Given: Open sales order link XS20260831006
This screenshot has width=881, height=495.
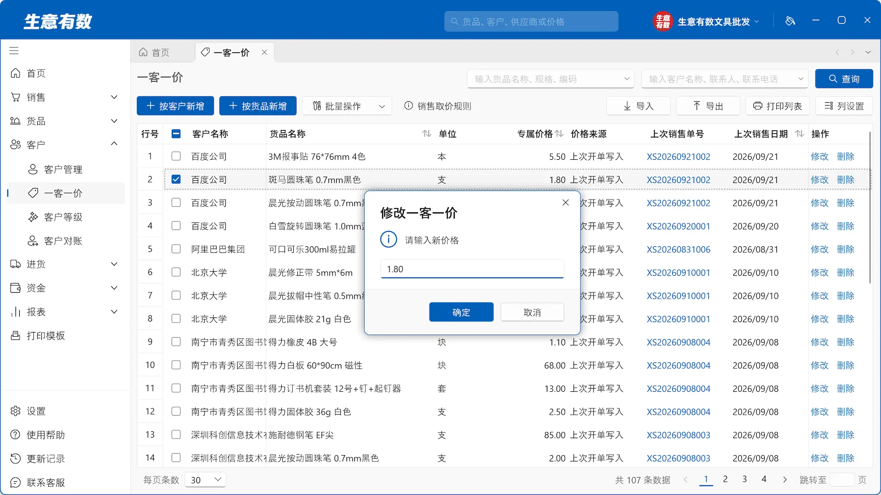Looking at the screenshot, I should tap(678, 250).
